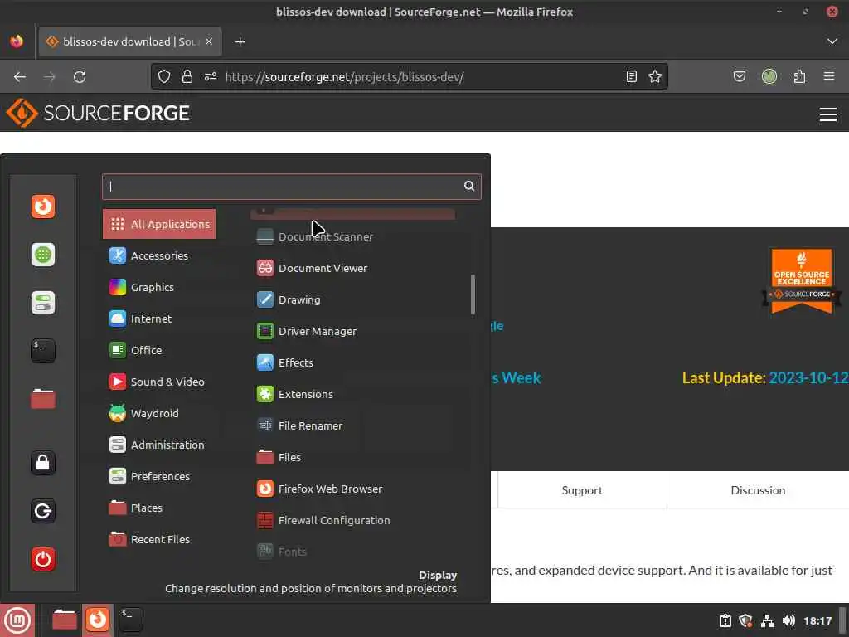Open Extensions settings
This screenshot has height=637, width=849.
(352, 394)
